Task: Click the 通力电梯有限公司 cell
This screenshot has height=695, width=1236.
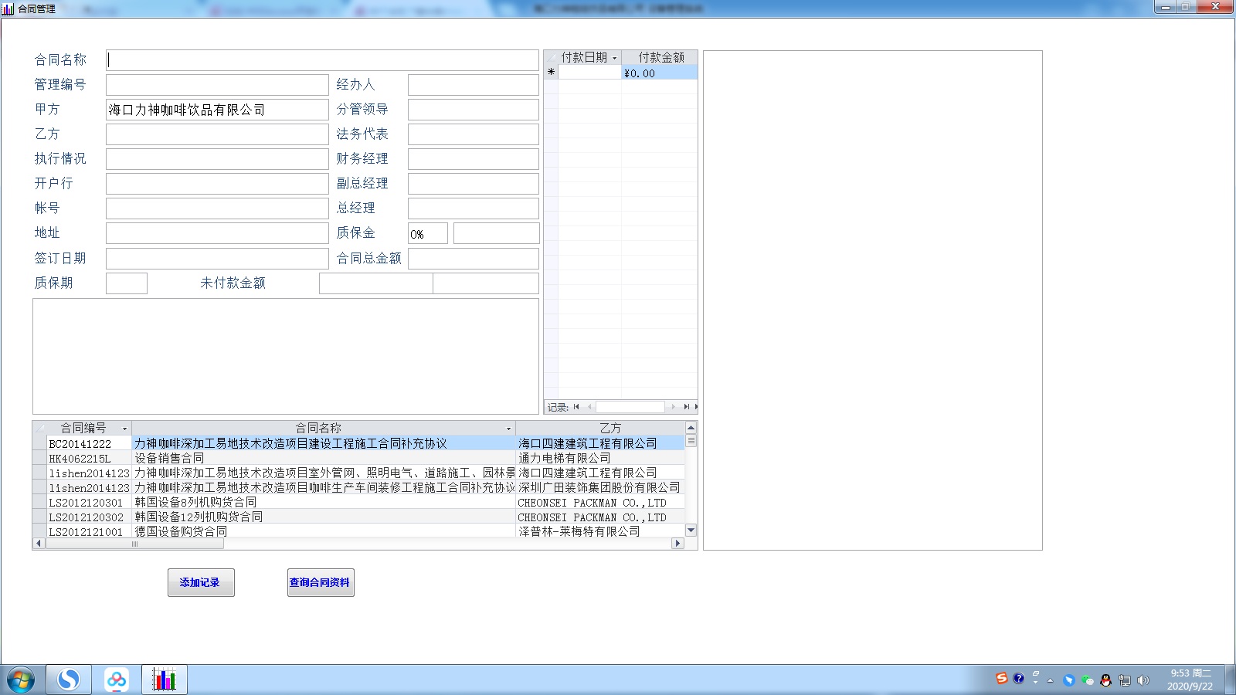Action: (x=599, y=458)
